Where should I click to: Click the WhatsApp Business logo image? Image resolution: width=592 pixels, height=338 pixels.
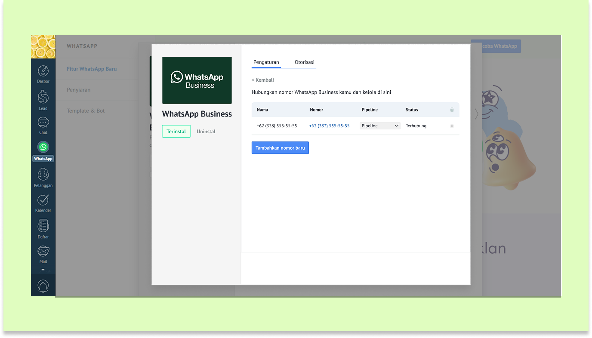click(x=197, y=80)
